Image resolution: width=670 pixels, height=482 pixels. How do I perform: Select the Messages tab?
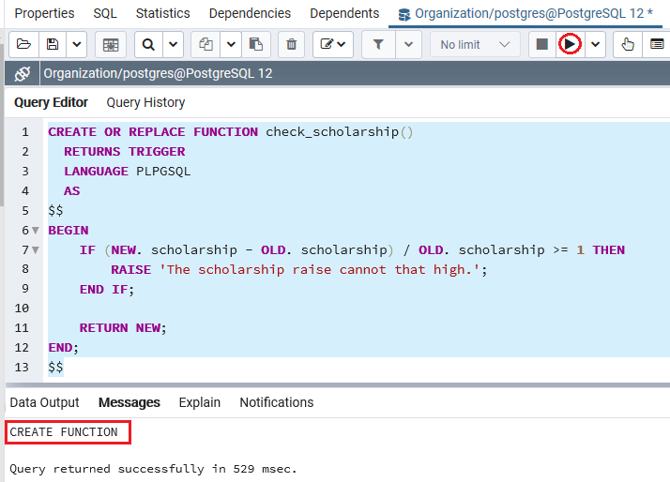pos(129,402)
